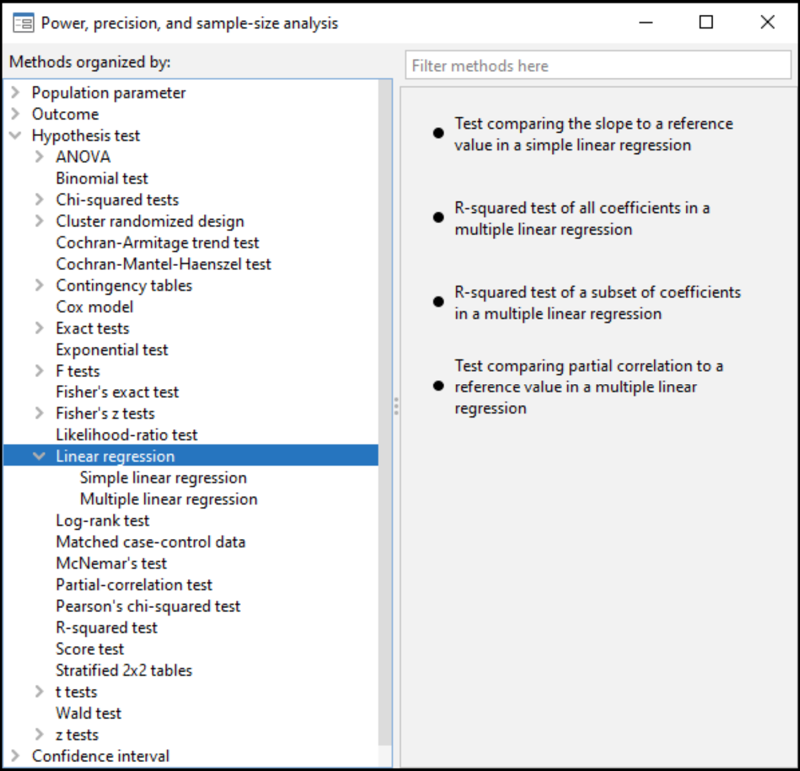800x771 pixels.
Task: Click the window title bar icon
Action: point(23,23)
